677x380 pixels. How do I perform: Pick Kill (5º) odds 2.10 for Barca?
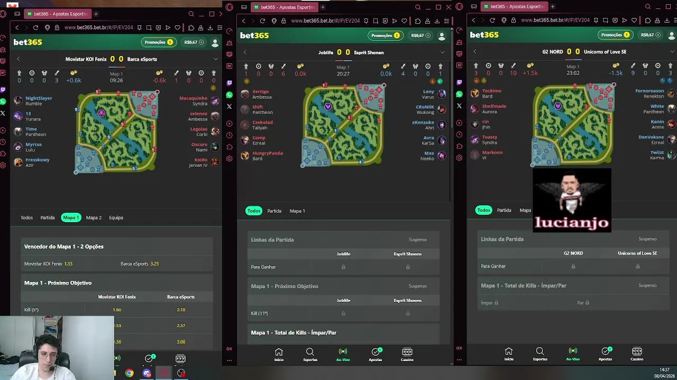[181, 310]
